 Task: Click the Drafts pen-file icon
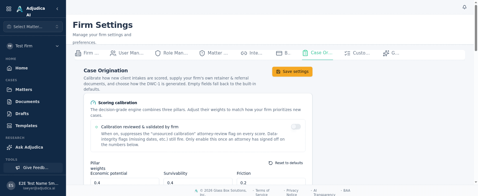9,114
